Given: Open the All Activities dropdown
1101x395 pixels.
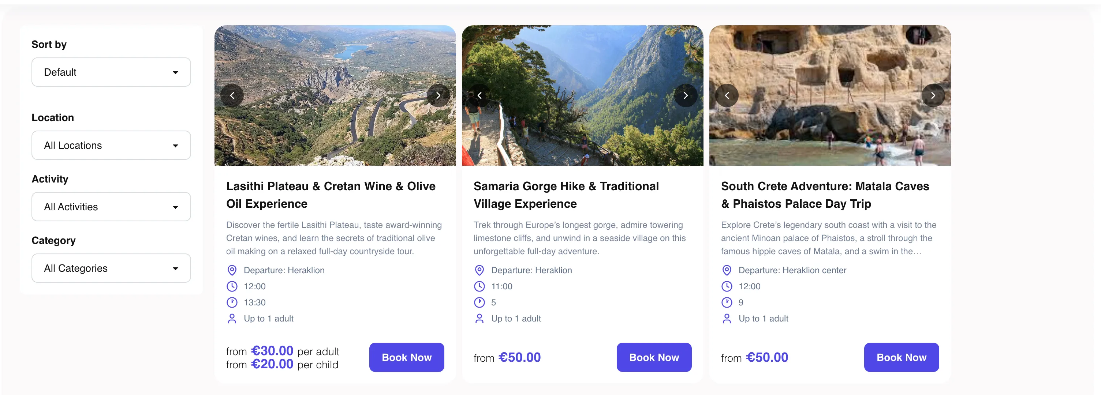Looking at the screenshot, I should [x=111, y=207].
